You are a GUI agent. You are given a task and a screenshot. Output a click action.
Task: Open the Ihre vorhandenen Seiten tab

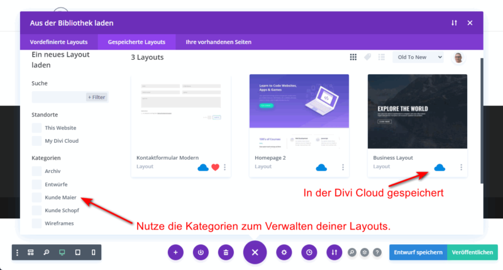point(218,42)
